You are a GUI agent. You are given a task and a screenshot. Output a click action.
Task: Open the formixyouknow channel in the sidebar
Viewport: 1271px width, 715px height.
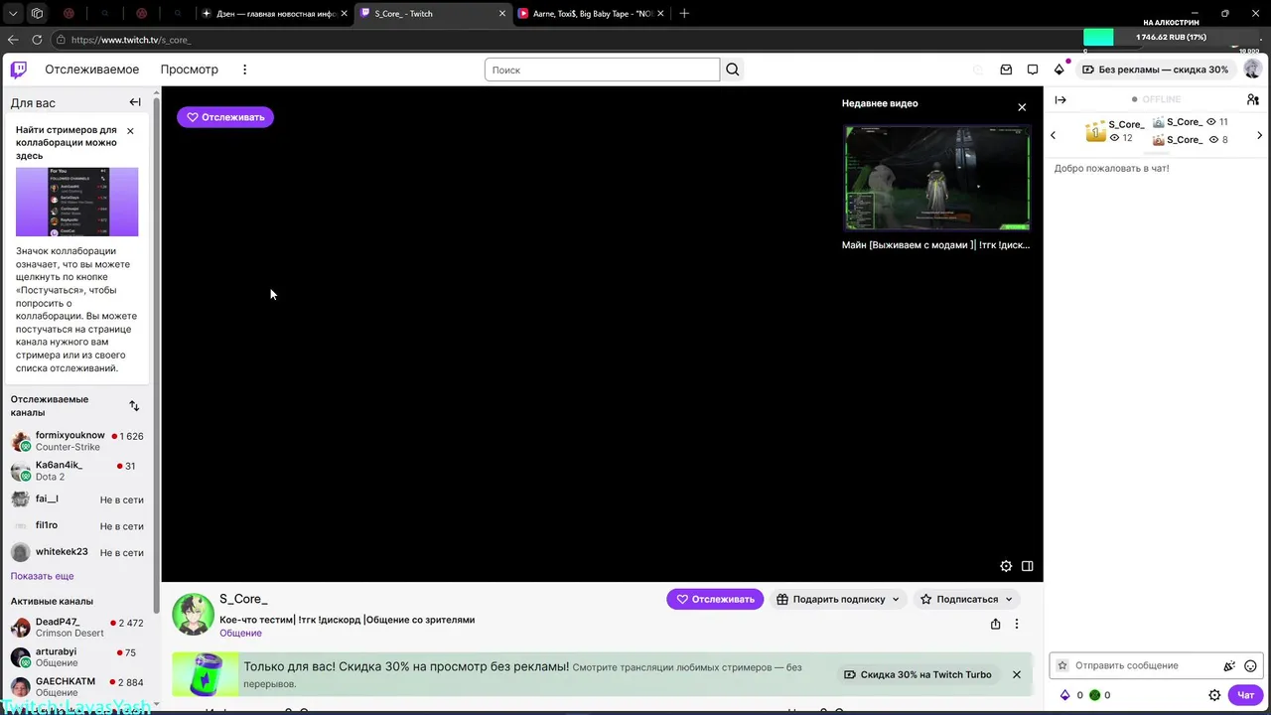click(x=77, y=441)
